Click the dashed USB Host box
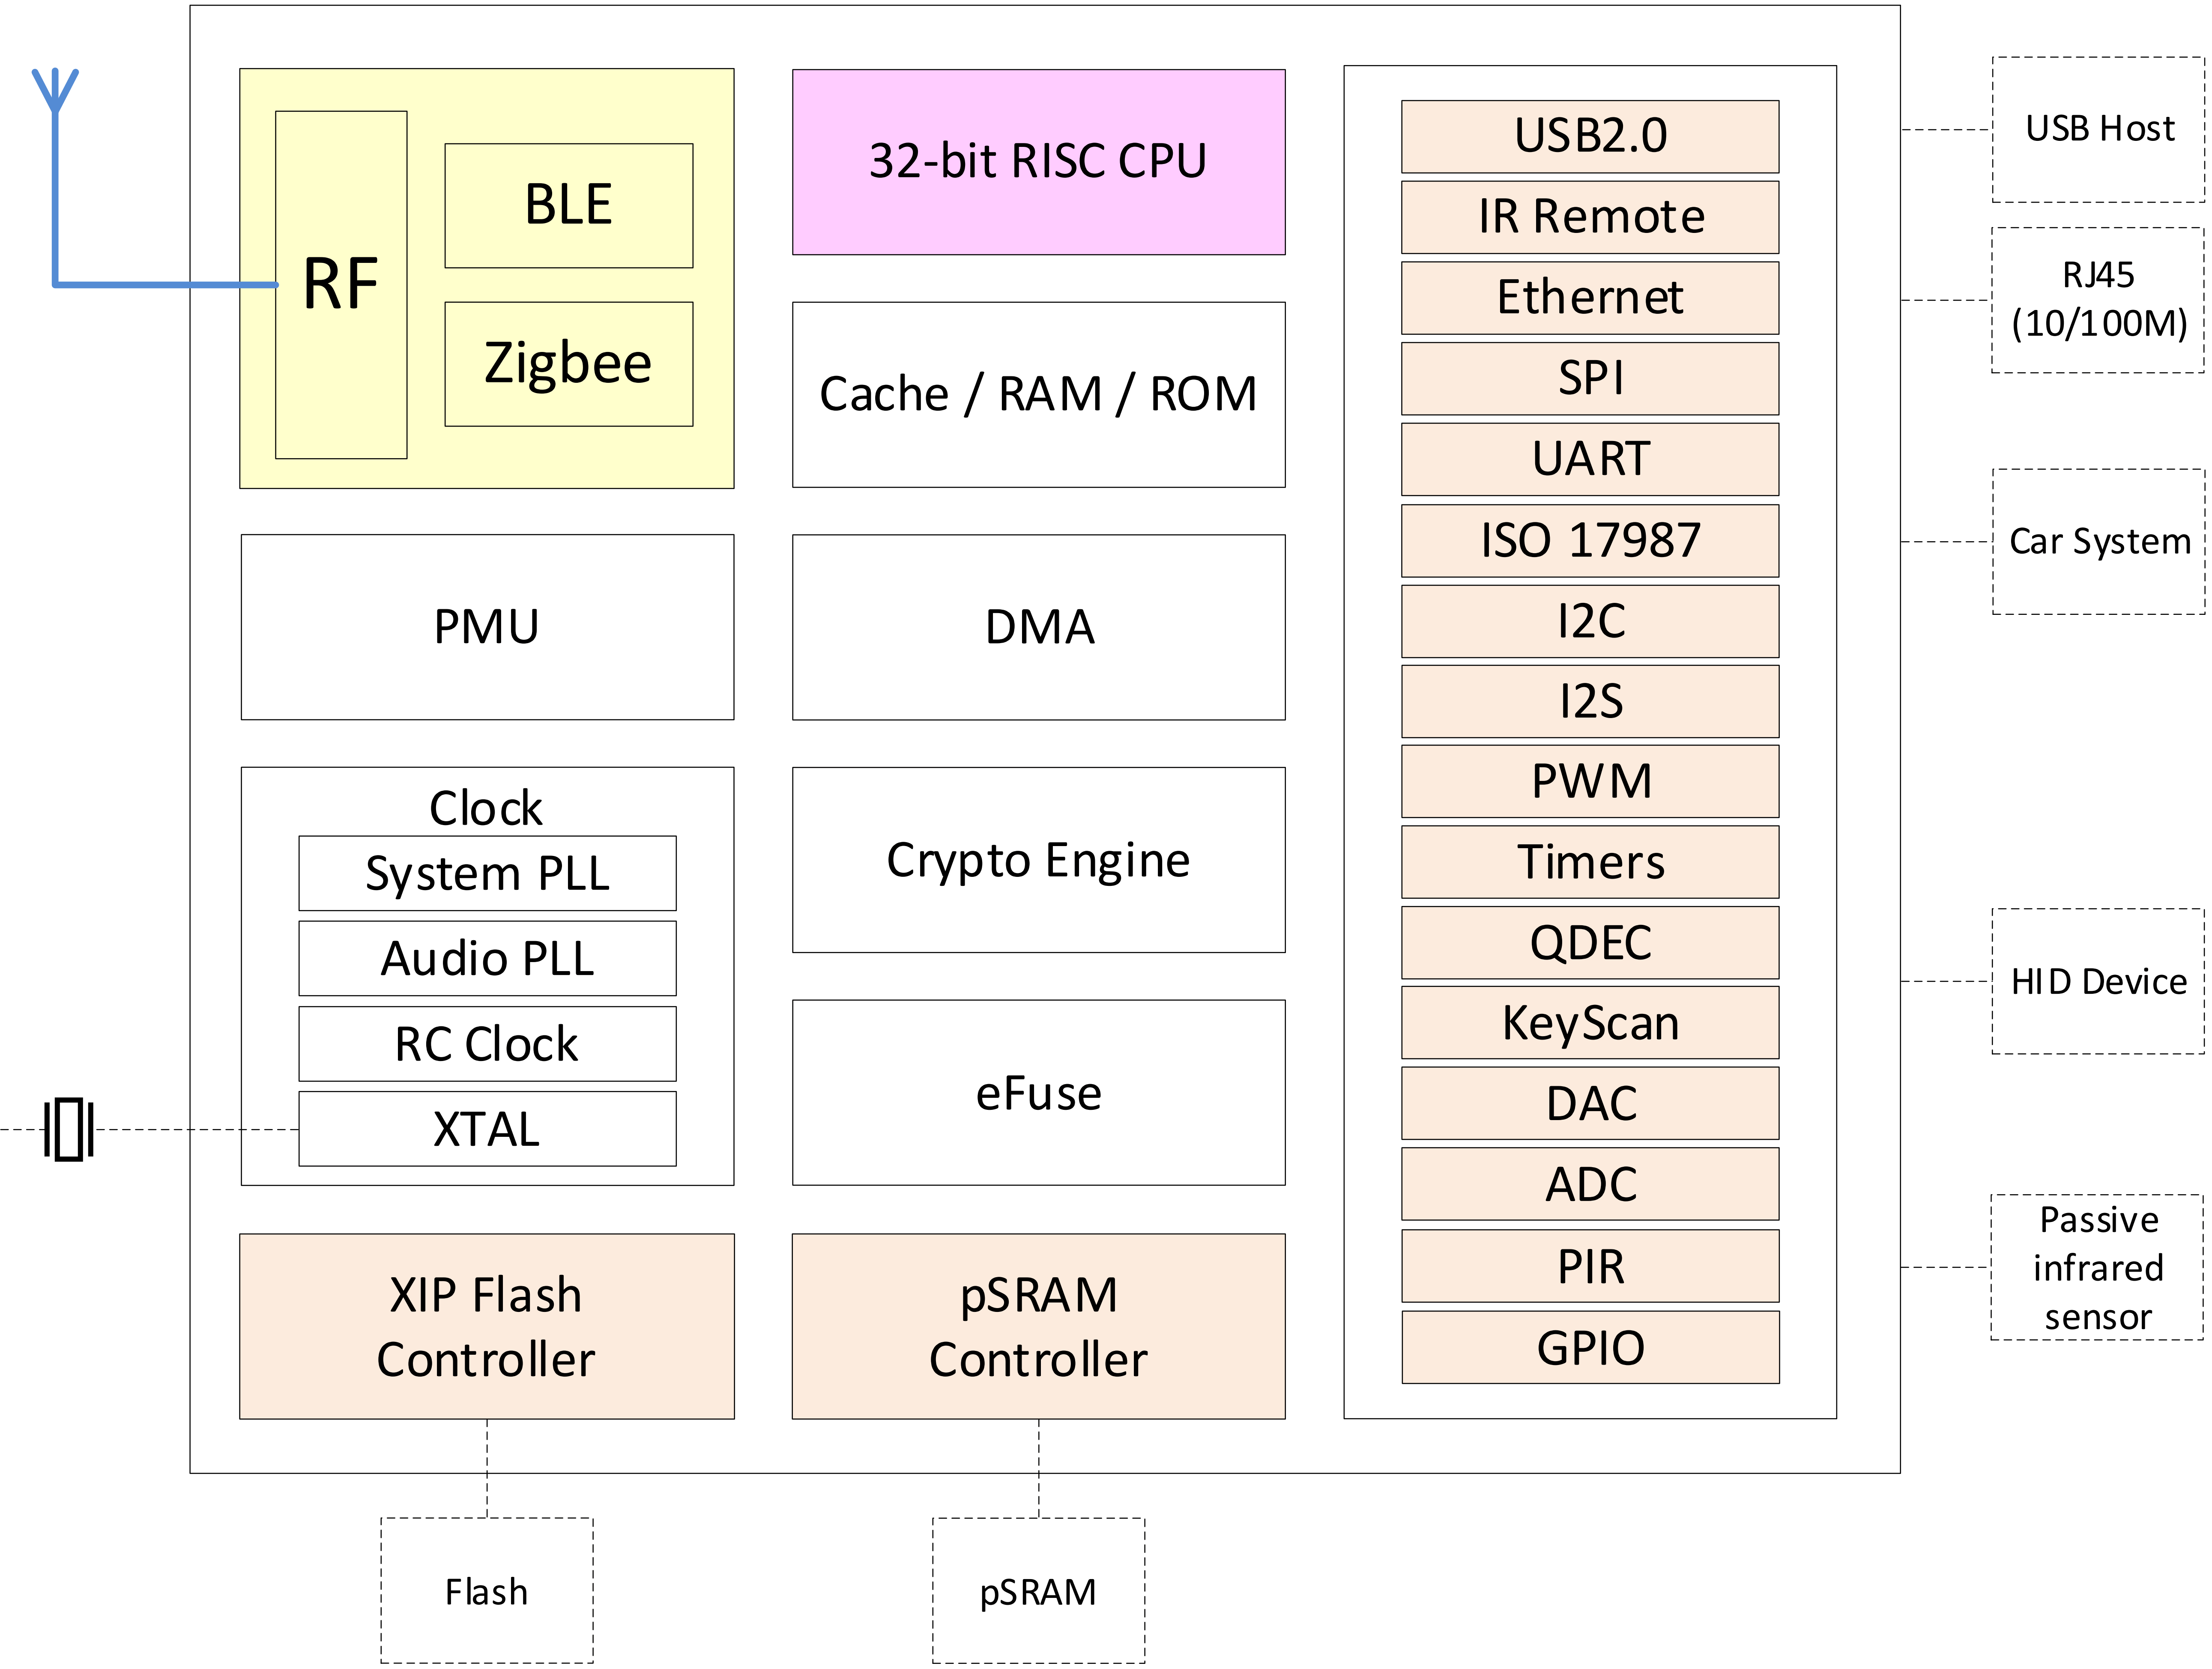The width and height of the screenshot is (2212, 1669). [x=2098, y=130]
